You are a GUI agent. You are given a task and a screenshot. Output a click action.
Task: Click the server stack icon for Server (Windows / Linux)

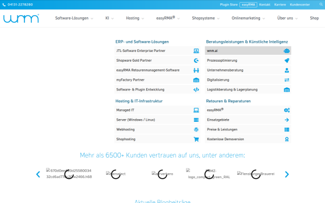pos(196,120)
